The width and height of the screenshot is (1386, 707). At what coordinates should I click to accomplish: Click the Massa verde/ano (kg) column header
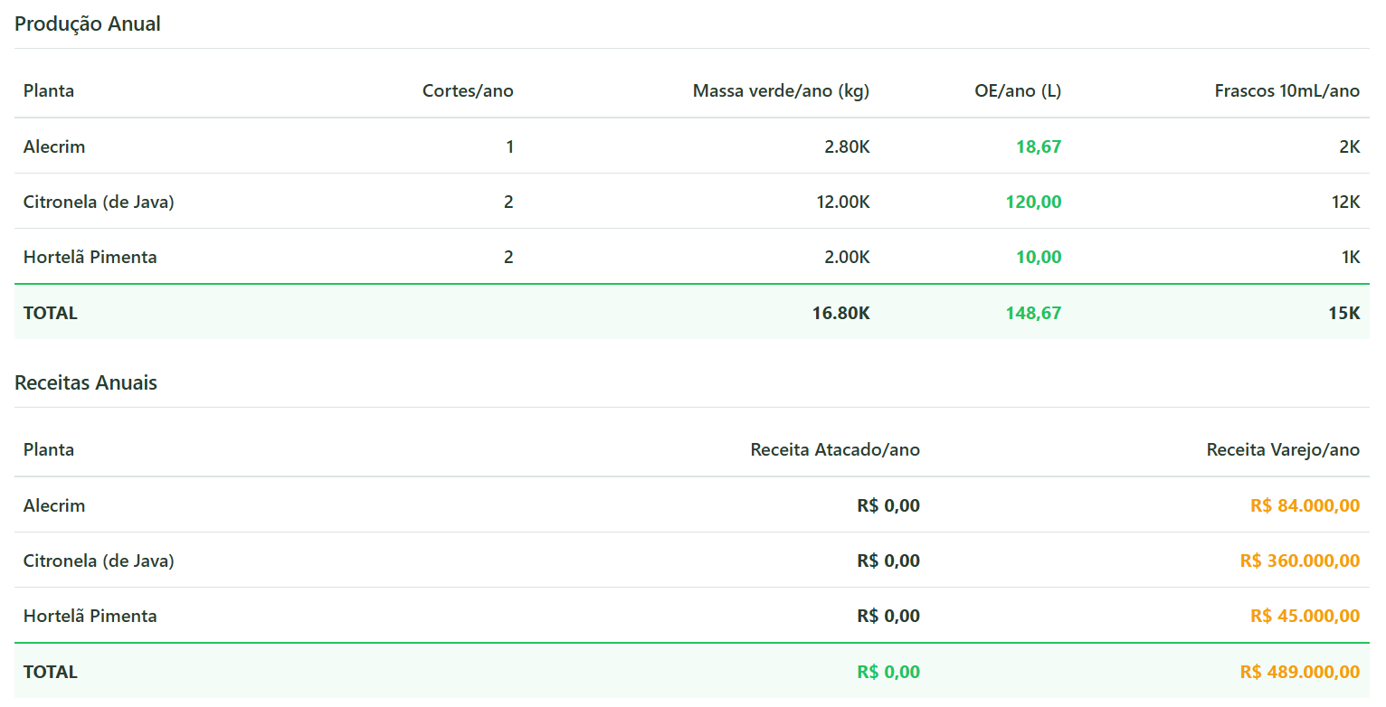[781, 90]
